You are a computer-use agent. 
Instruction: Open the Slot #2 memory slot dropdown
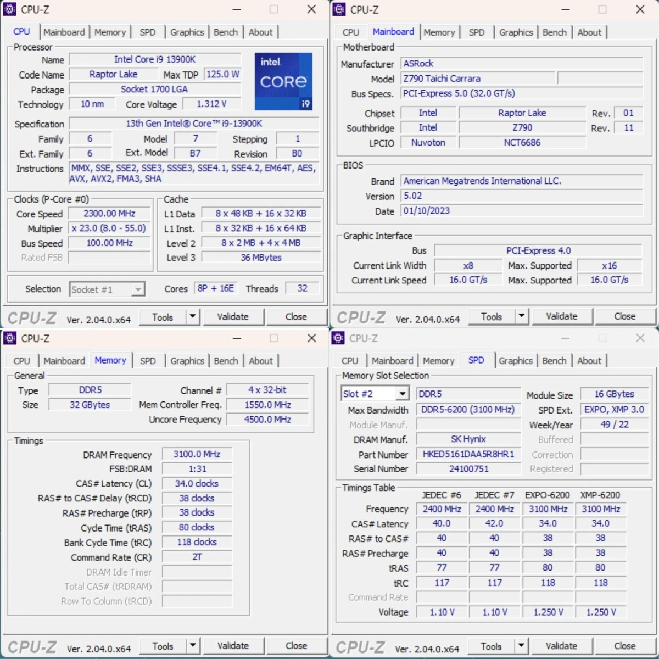coord(403,394)
